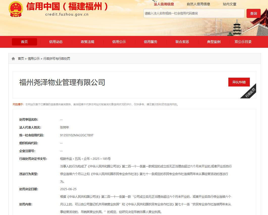
Task: Open 首页 in the navigation bar
Action: coord(25,42)
